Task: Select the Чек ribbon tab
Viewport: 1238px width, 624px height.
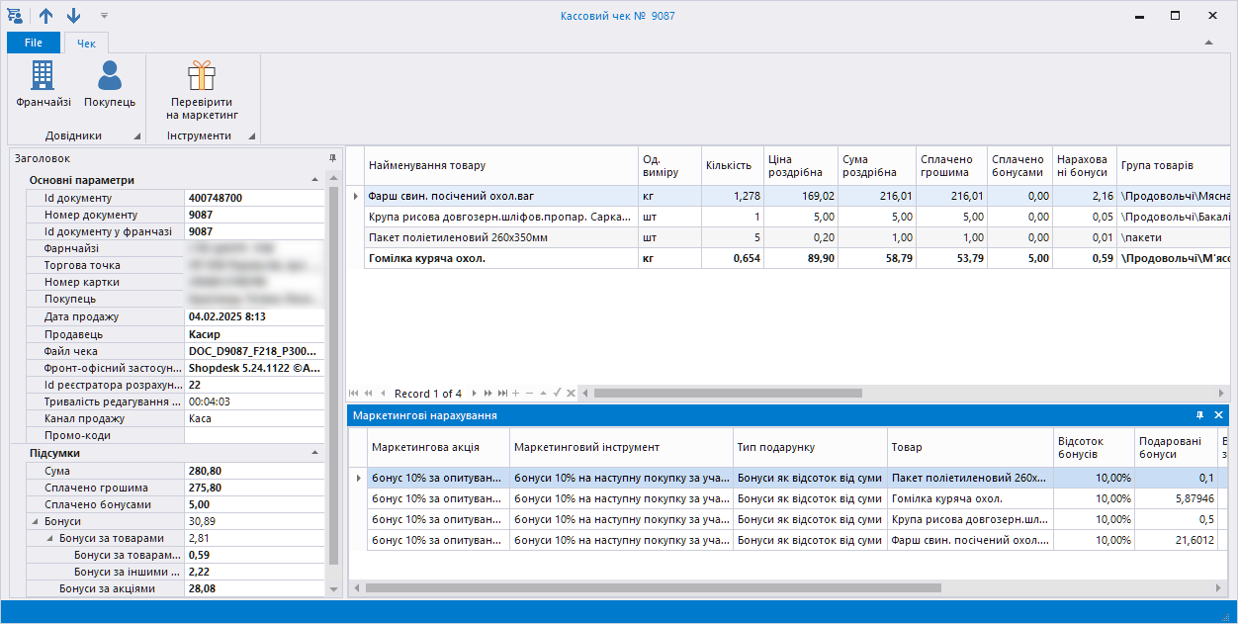Action: click(x=86, y=43)
